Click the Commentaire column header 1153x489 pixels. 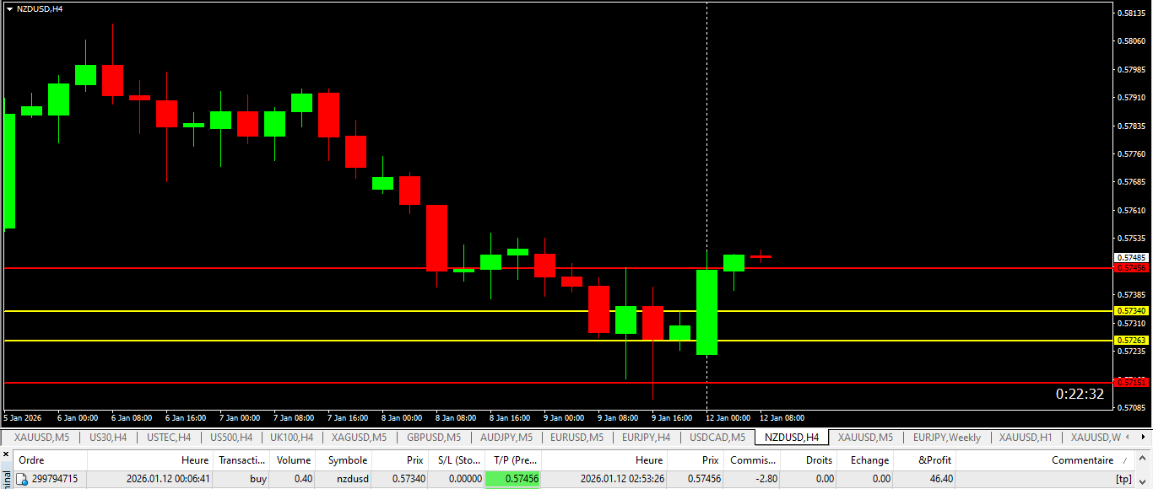pos(1046,460)
